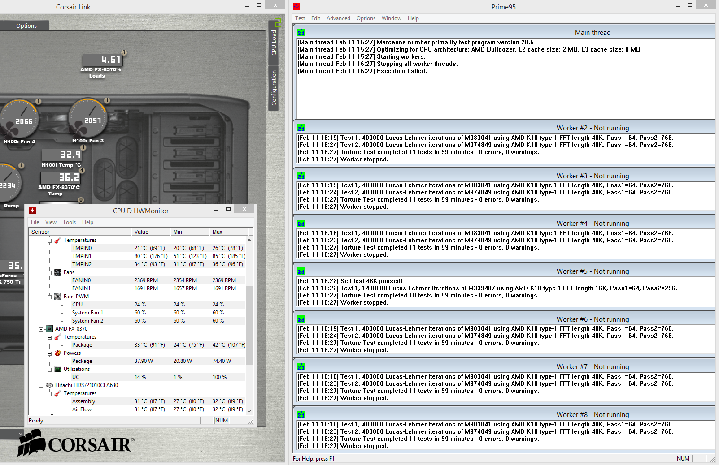
Task: Open the HWMonitor View menu
Action: coord(51,222)
